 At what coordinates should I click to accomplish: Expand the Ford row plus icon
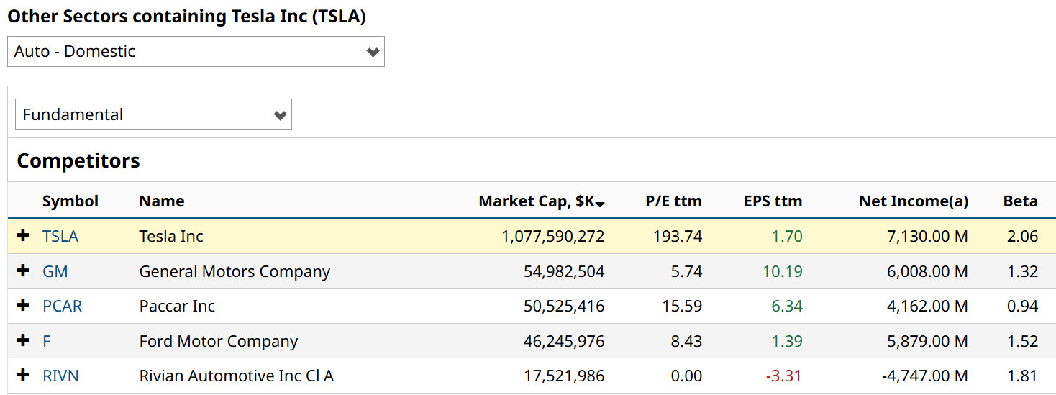point(23,340)
